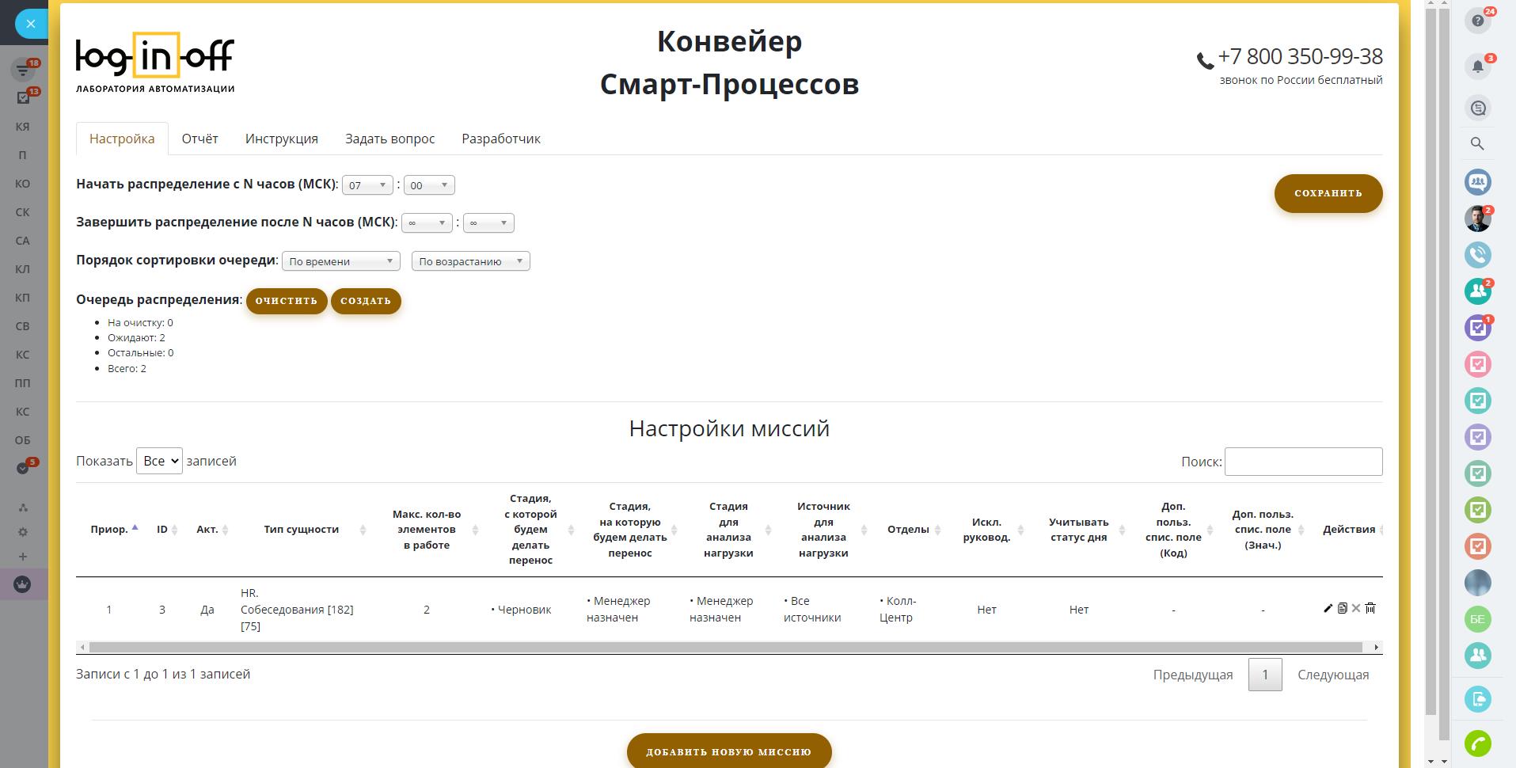Click the pencil edit icon in mission row
The width and height of the screenshot is (1516, 768).
tap(1328, 608)
